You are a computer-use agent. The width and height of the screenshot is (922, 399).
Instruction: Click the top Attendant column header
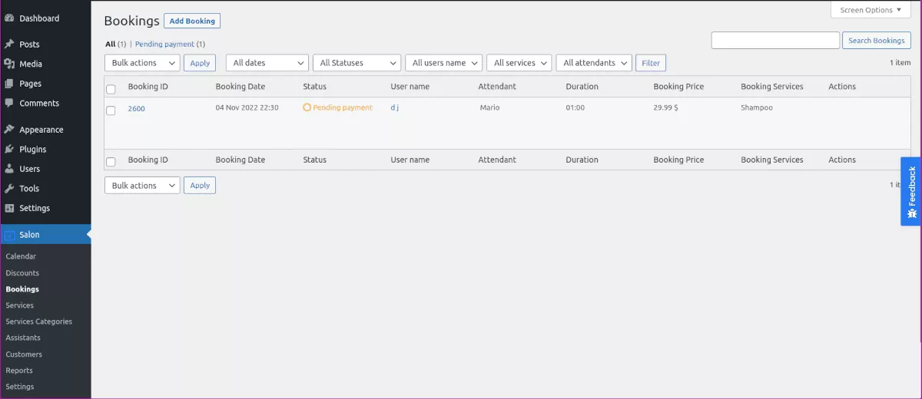point(497,87)
